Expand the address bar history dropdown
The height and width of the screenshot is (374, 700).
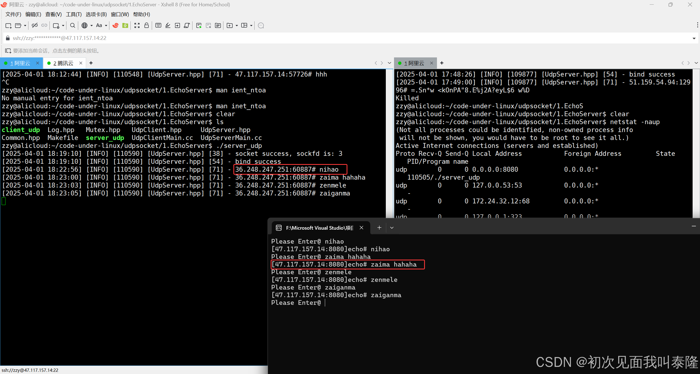[694, 38]
